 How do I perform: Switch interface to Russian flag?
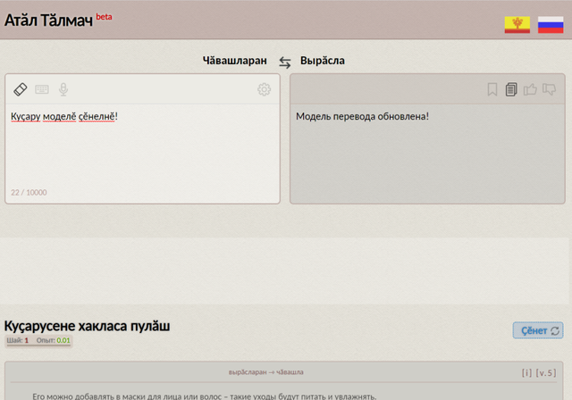coord(550,24)
